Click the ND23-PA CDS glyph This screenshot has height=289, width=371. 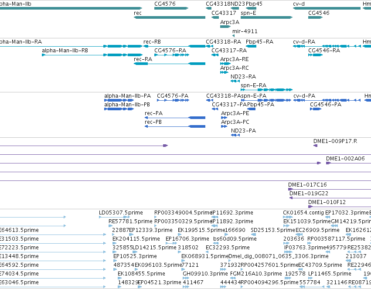click(x=235, y=135)
